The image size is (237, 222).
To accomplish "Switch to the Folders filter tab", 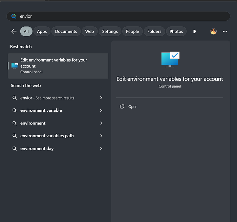I will [154, 31].
